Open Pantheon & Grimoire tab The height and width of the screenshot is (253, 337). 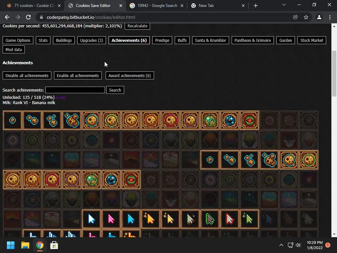[252, 40]
